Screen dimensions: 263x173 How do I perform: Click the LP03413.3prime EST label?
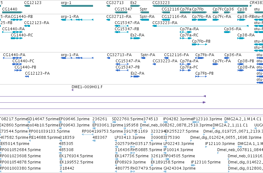130,138
